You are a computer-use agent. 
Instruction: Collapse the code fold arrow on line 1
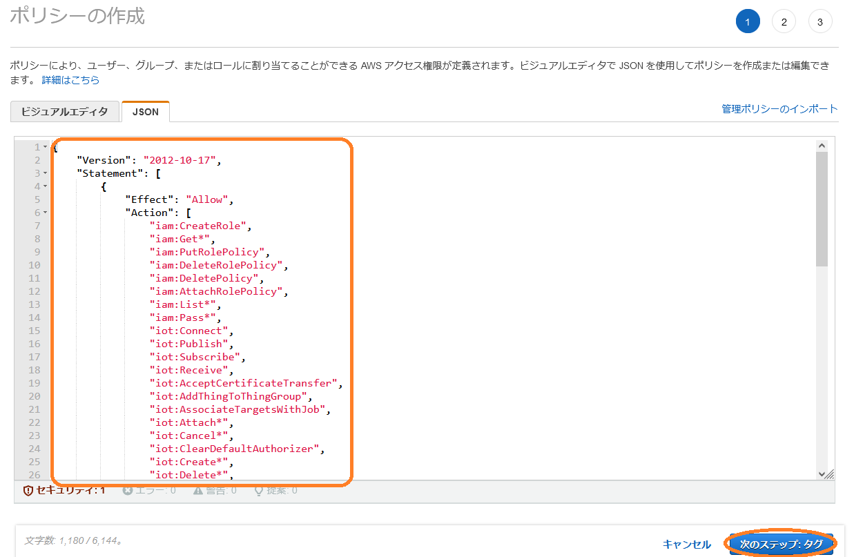46,147
